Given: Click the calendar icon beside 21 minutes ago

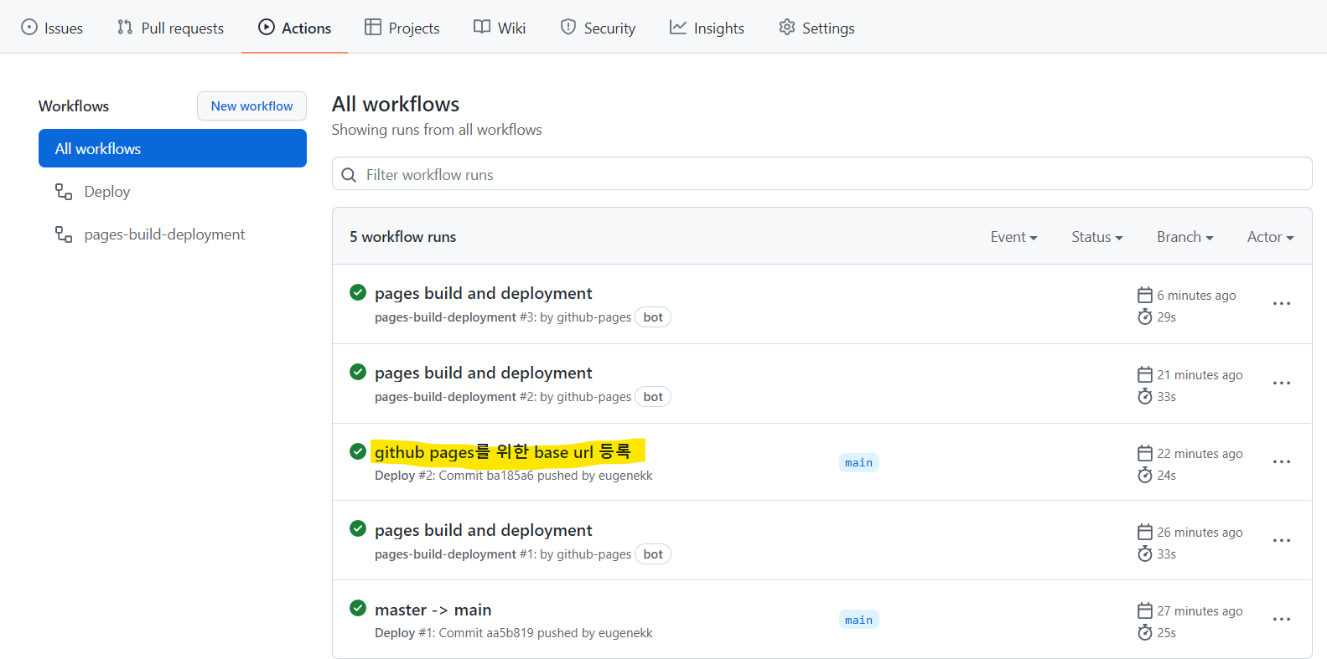Looking at the screenshot, I should 1145,374.
